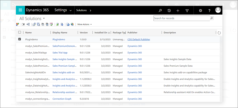Image resolution: width=238 pixels, height=108 pixels.
Task: Select the msdyn_SalesTrialApp name cell
Action: [36, 53]
